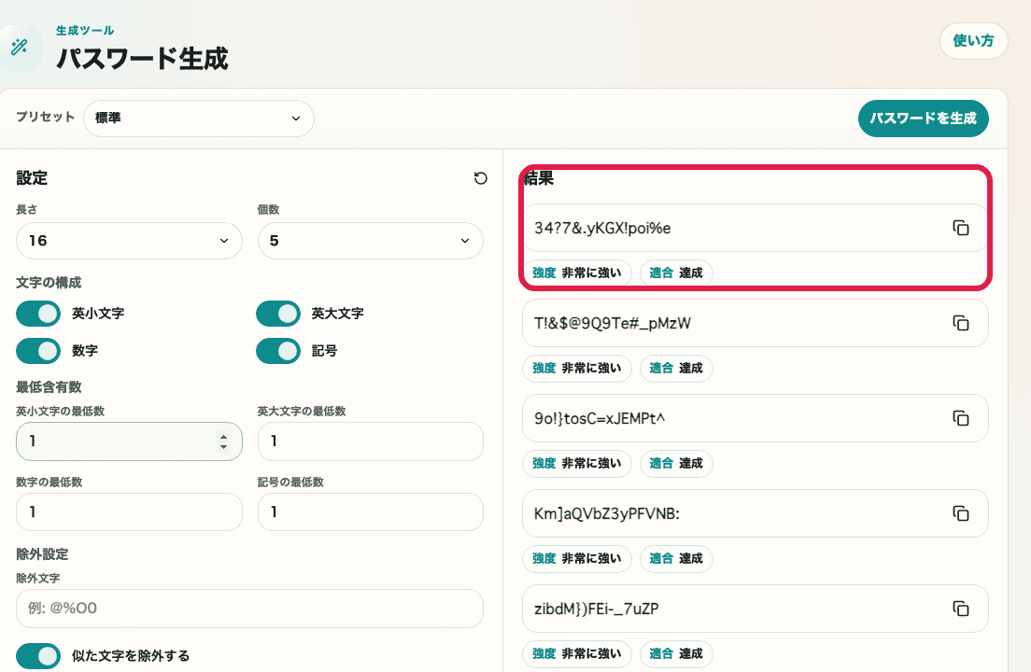Copy the password T!&$@9Q9Te#_pMzW
The height and width of the screenshot is (672, 1031).
tap(961, 322)
